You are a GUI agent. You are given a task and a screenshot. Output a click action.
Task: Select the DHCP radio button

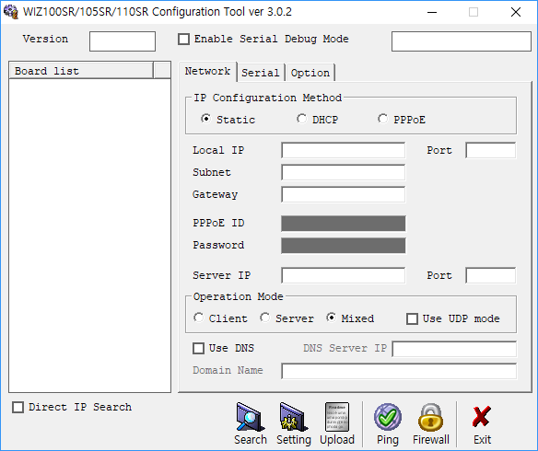(301, 119)
